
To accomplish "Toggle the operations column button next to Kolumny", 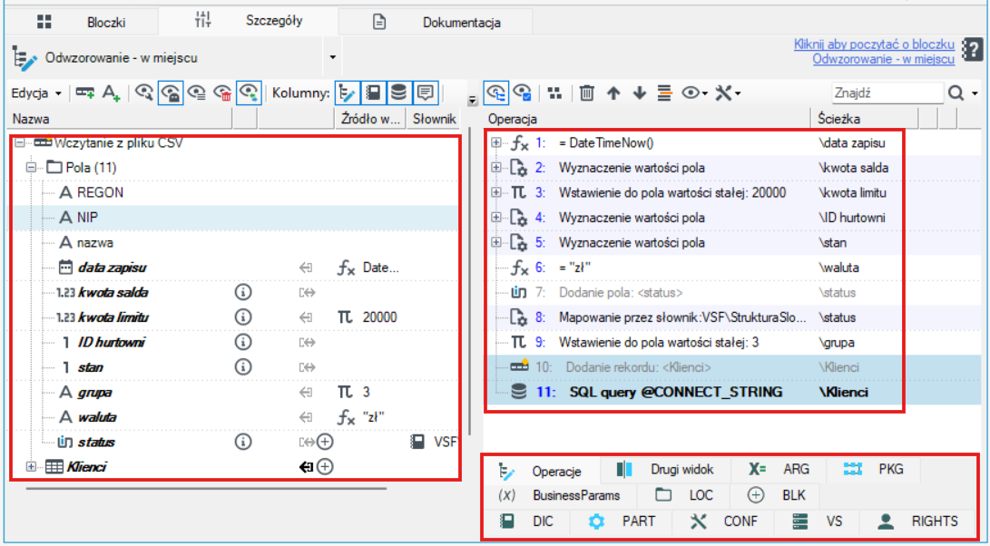I will tap(347, 93).
